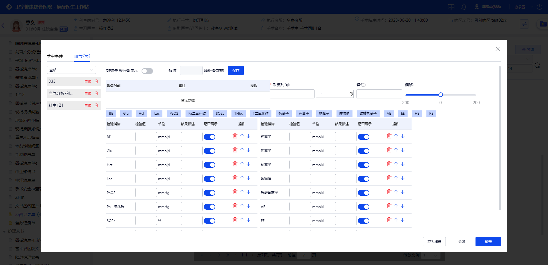Toggle display switch for Hct
Viewport: 548px width, 265px height.
209,165
